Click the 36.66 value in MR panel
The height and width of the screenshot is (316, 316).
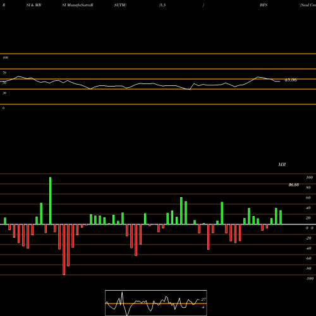(294, 185)
